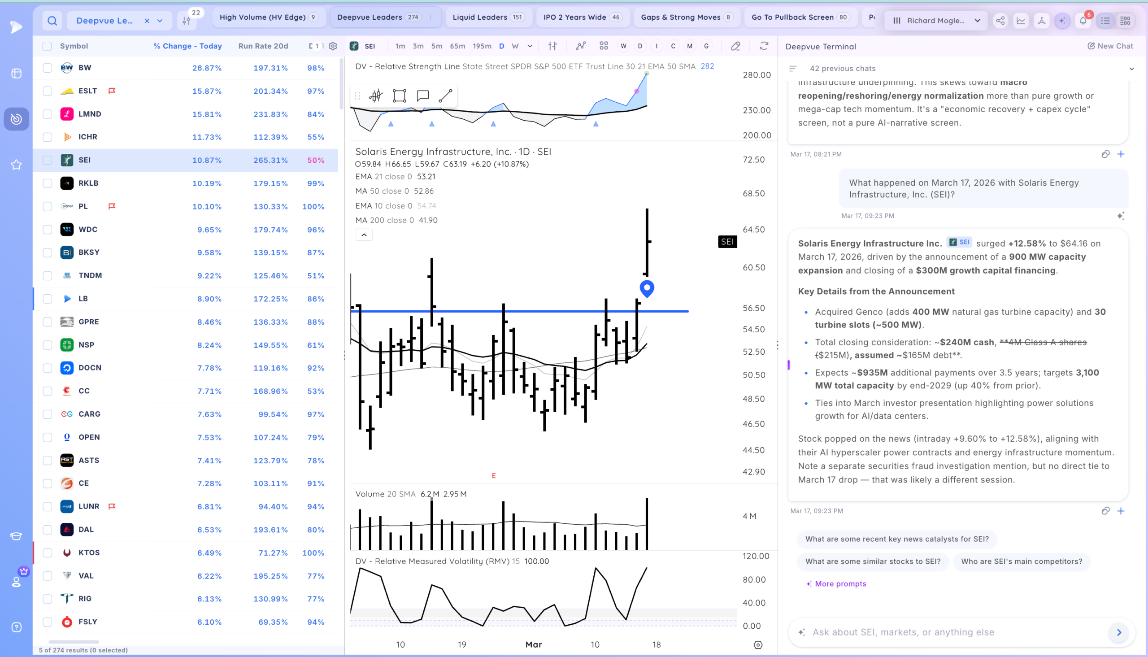
Task: Check the box next to LMND
Action: 48,114
